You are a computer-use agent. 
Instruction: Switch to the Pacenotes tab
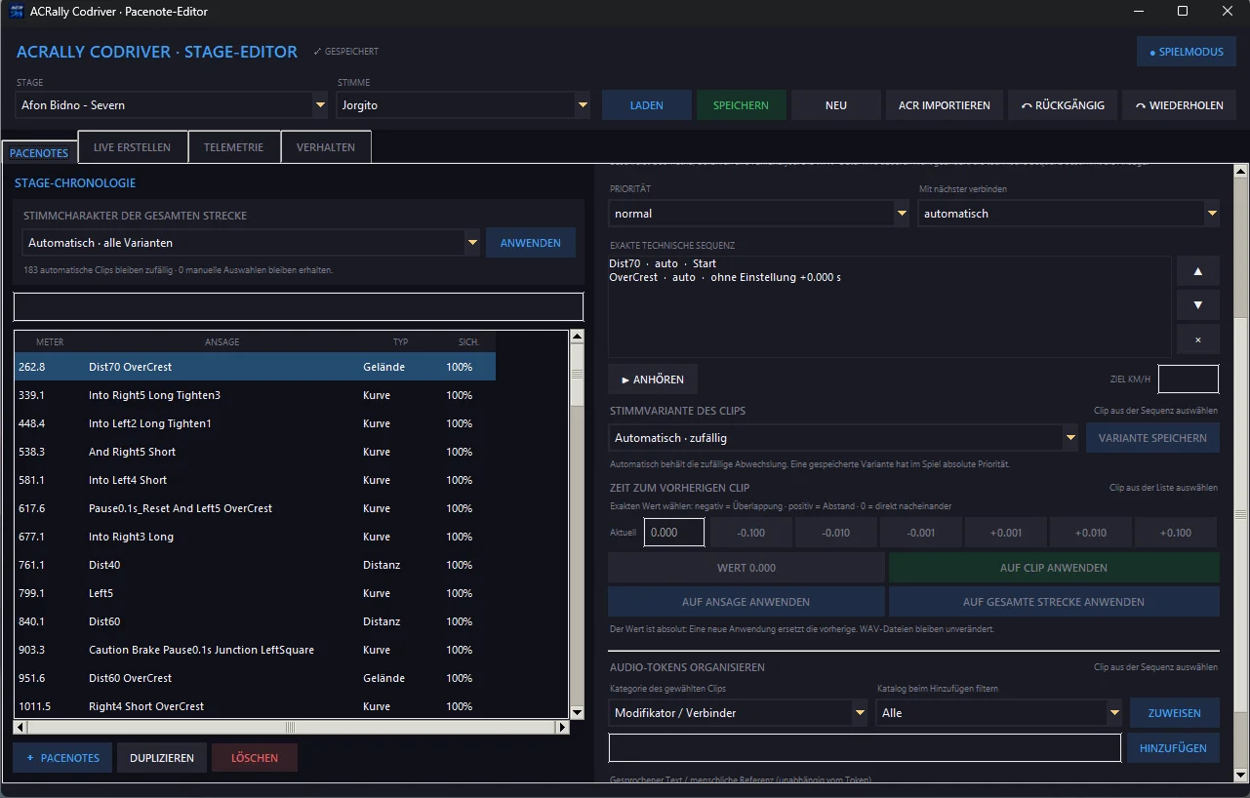coord(39,153)
